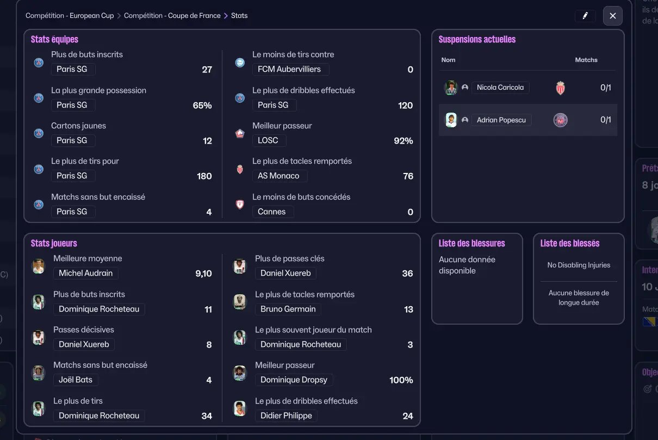Click the Dominique Dropsy portrait icon
658x440 pixels.
(240, 373)
